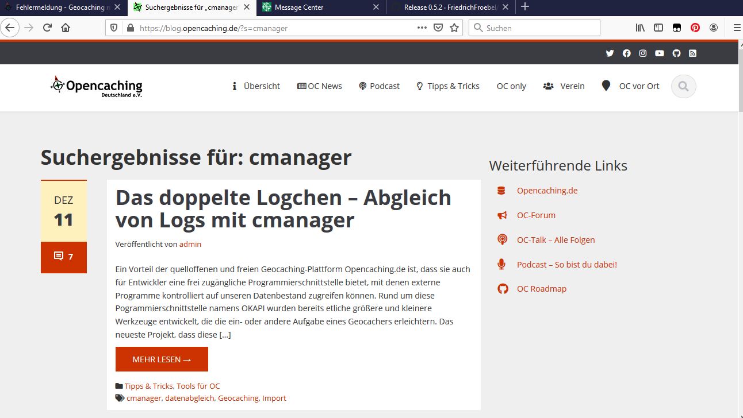This screenshot has width=743, height=418.
Task: Open the Übersicht menu item
Action: [x=256, y=86]
